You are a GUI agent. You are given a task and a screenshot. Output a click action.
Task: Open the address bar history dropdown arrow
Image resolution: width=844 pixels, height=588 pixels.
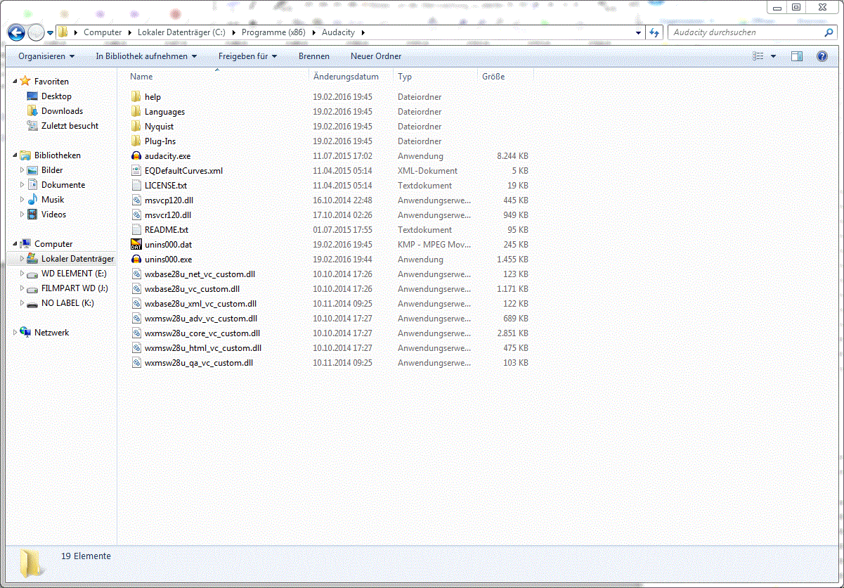coord(638,32)
